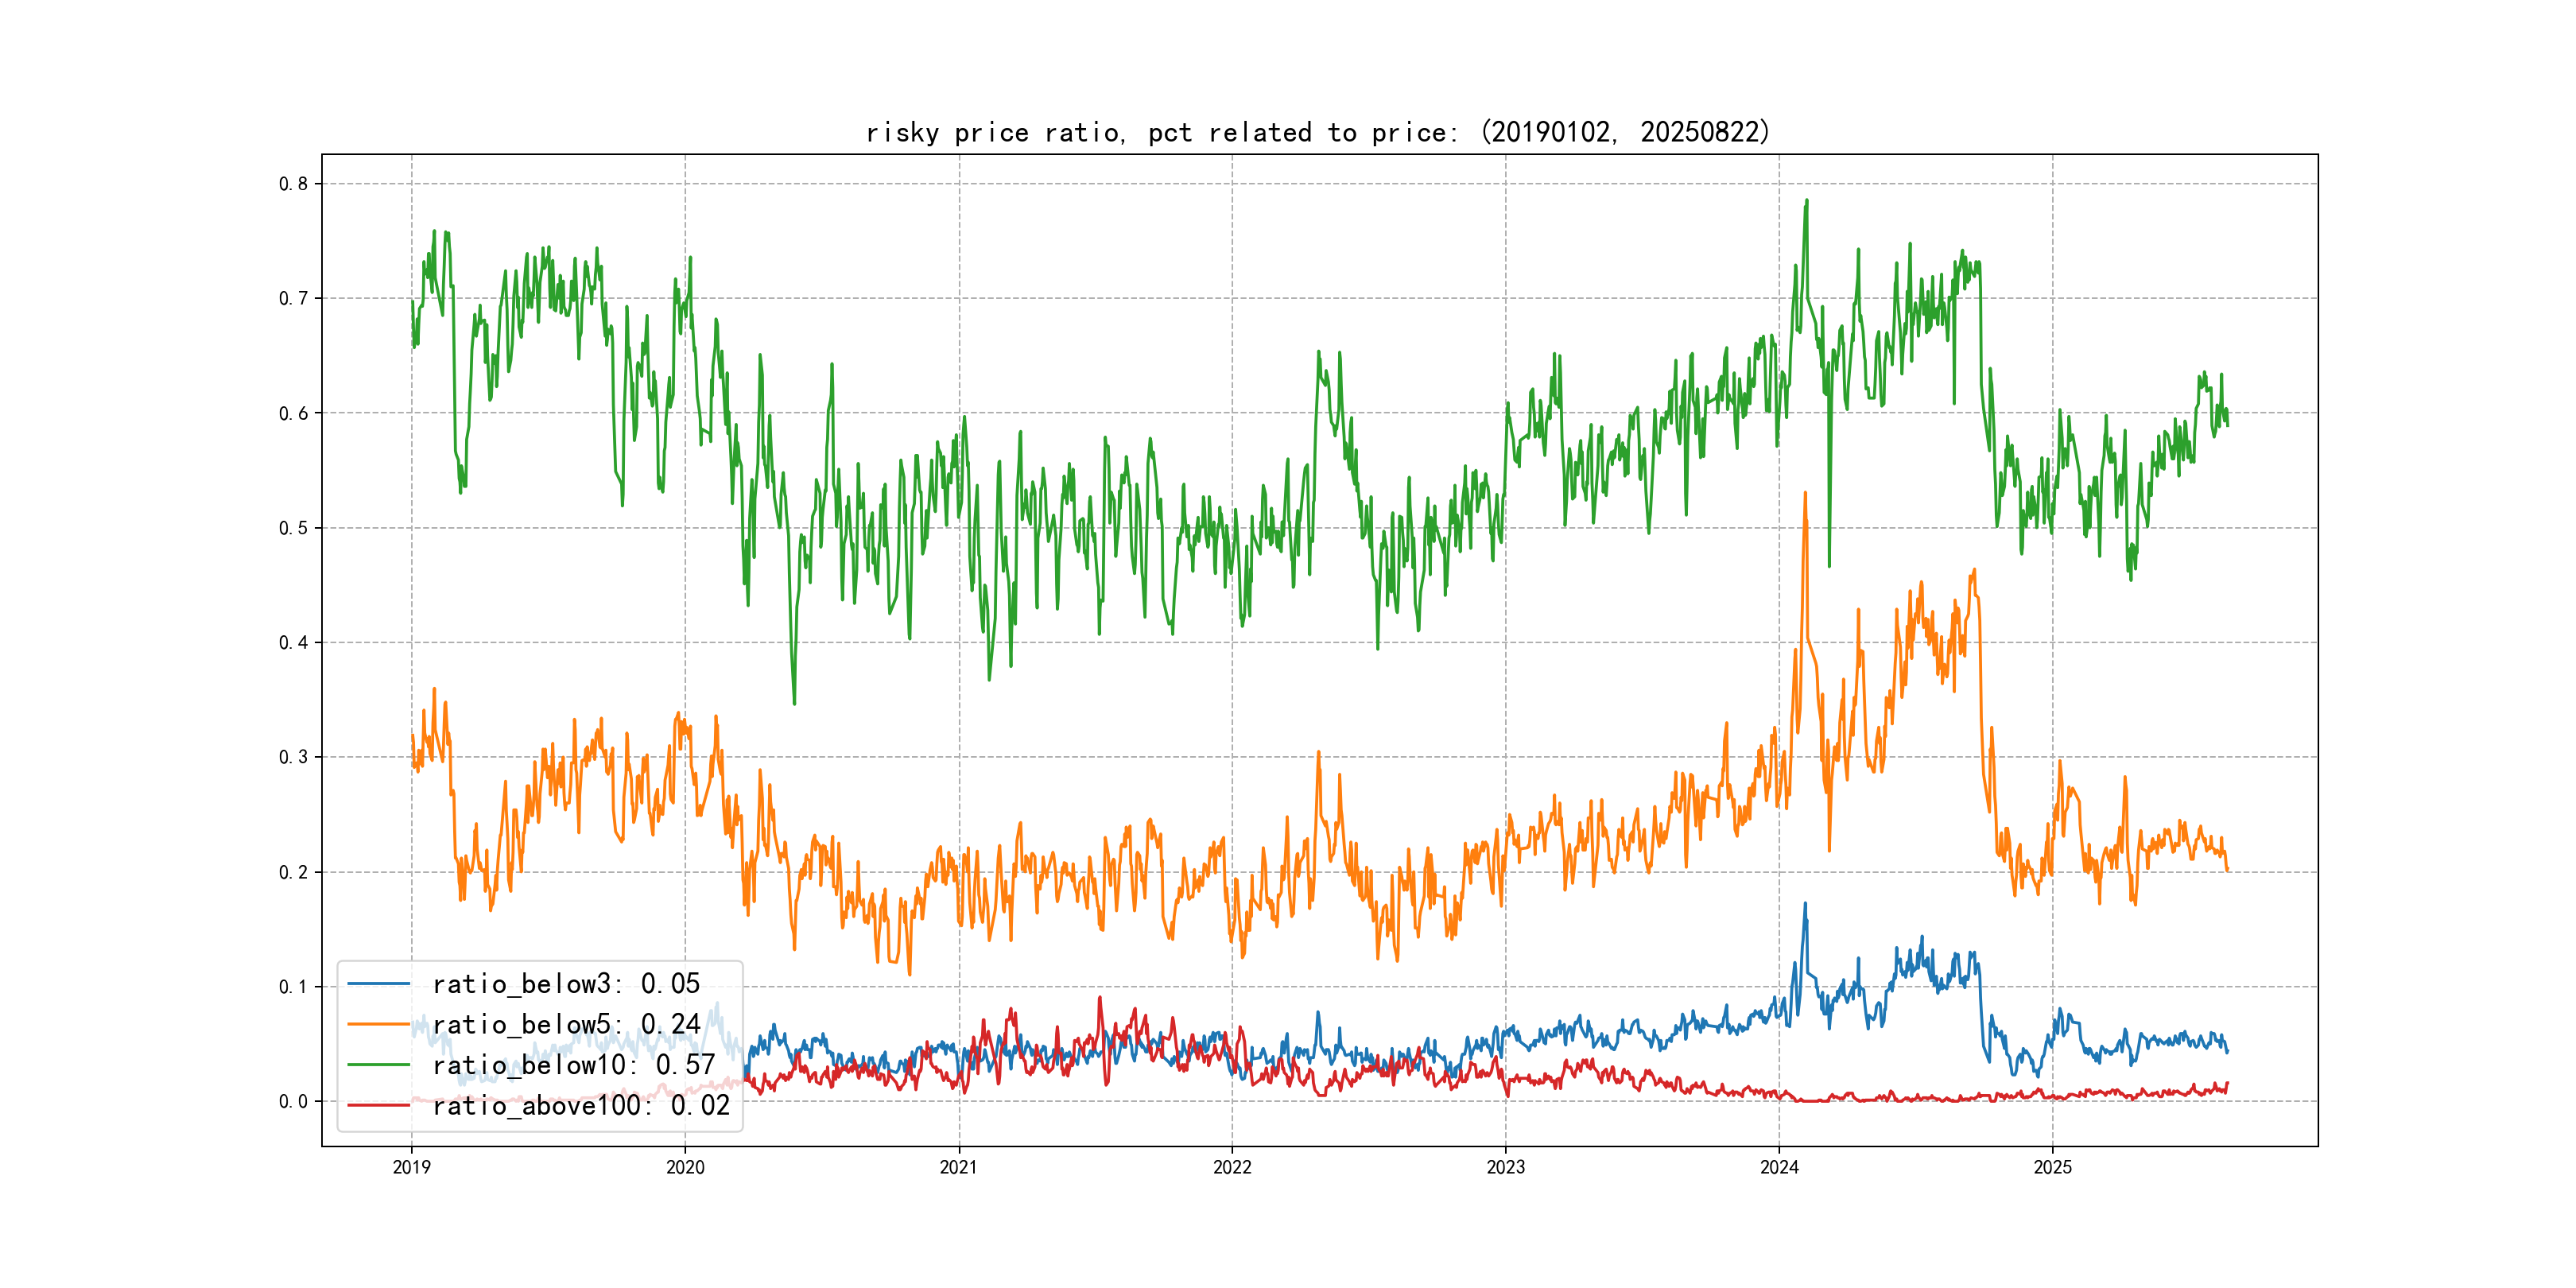Click the 2019 x-axis tick label

(411, 1167)
